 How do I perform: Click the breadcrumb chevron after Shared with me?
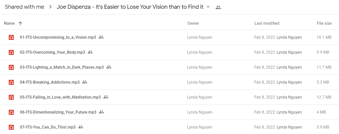pyautogui.click(x=50, y=7)
